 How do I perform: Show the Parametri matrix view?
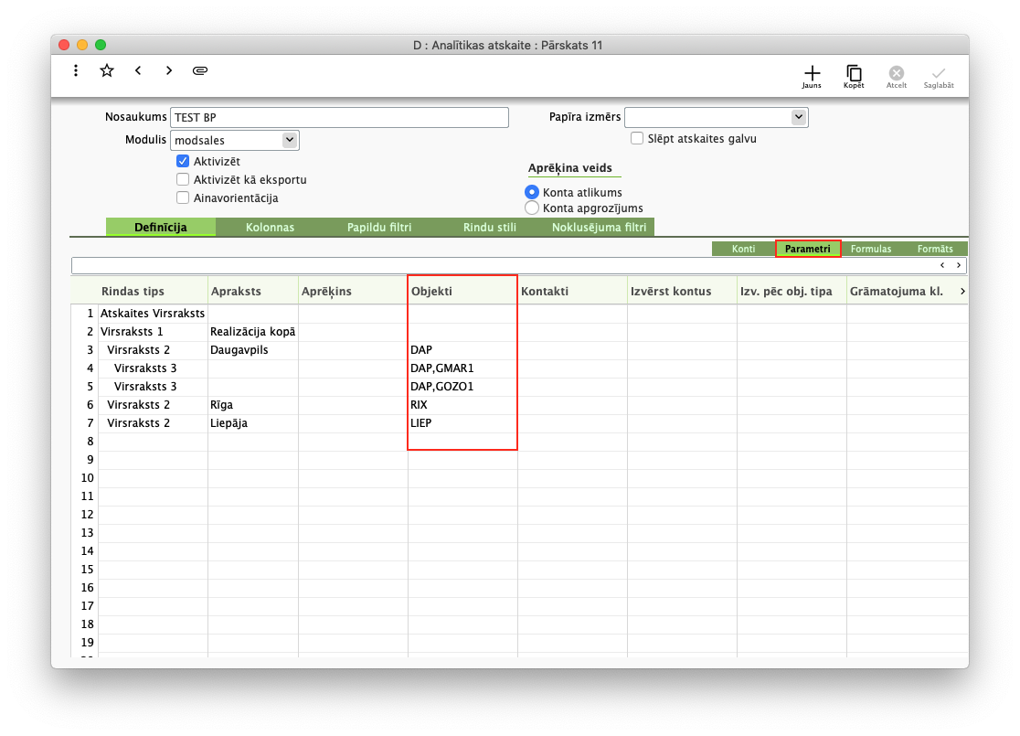tap(807, 249)
